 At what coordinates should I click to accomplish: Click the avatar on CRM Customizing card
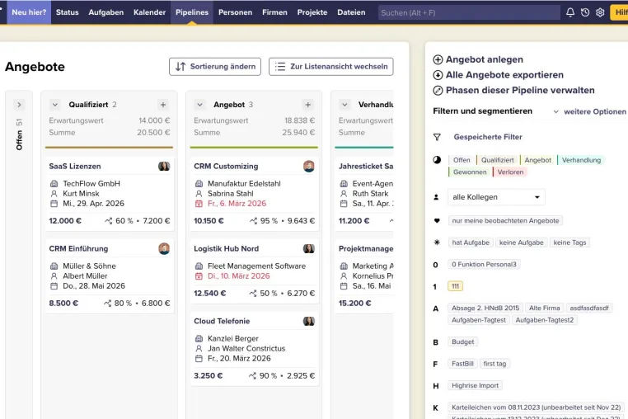(x=309, y=166)
